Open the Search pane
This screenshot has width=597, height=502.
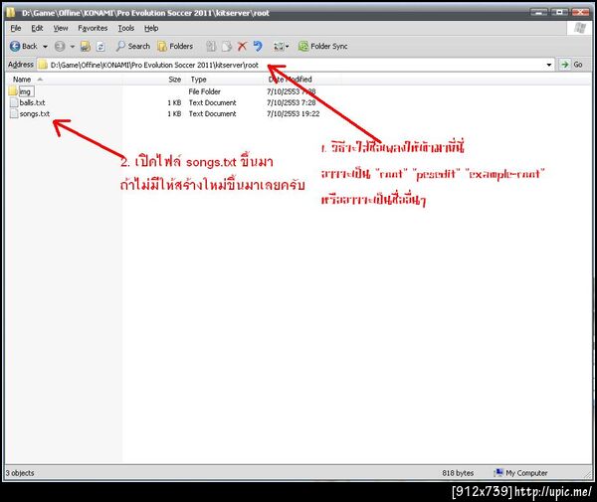tap(133, 47)
